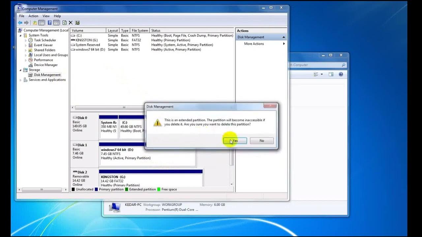Click the Storage node icon
The width and height of the screenshot is (422, 237).
(x=25, y=70)
